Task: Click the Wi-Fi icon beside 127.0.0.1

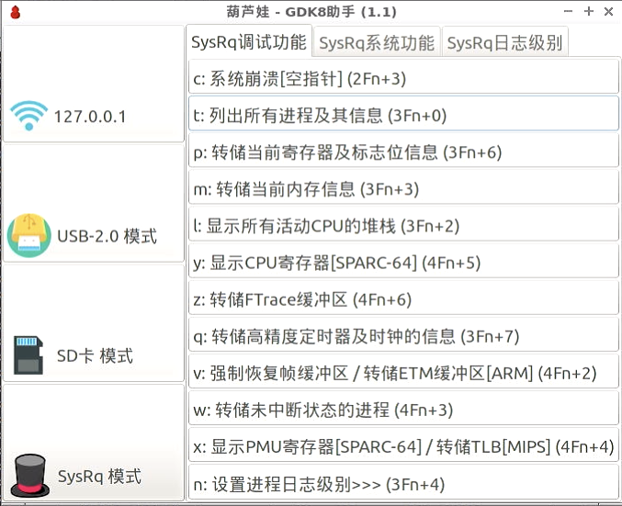Action: click(x=28, y=116)
